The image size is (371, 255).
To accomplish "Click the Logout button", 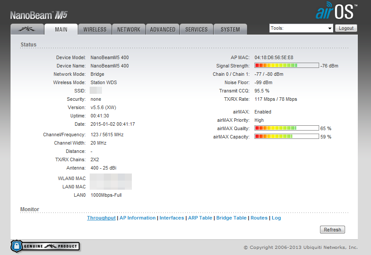I will [x=346, y=28].
